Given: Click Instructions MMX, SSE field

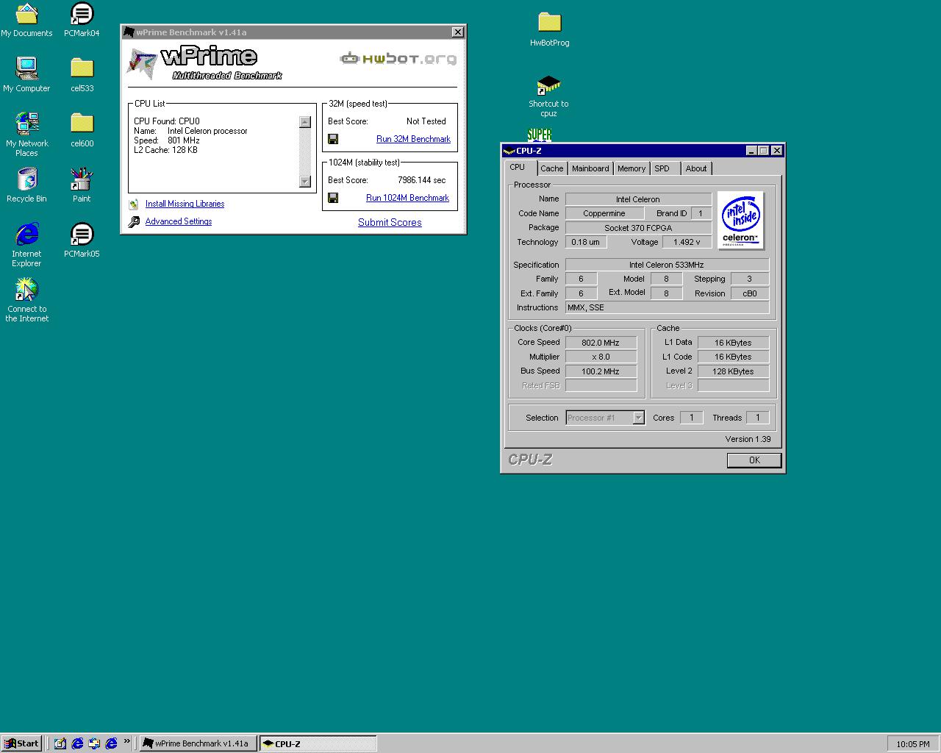Looking at the screenshot, I should coord(667,307).
